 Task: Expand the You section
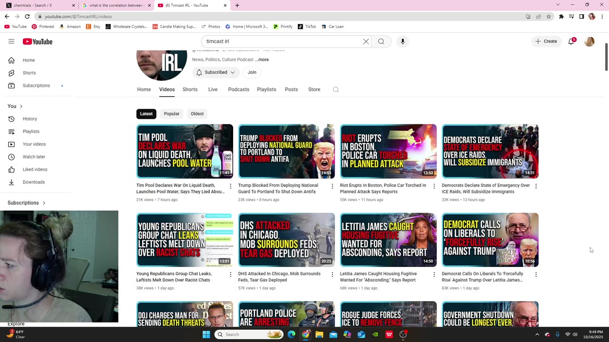(x=15, y=106)
